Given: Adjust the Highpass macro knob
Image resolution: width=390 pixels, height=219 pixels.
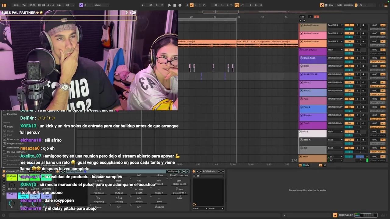Looking at the screenshot, I should coord(12,185).
